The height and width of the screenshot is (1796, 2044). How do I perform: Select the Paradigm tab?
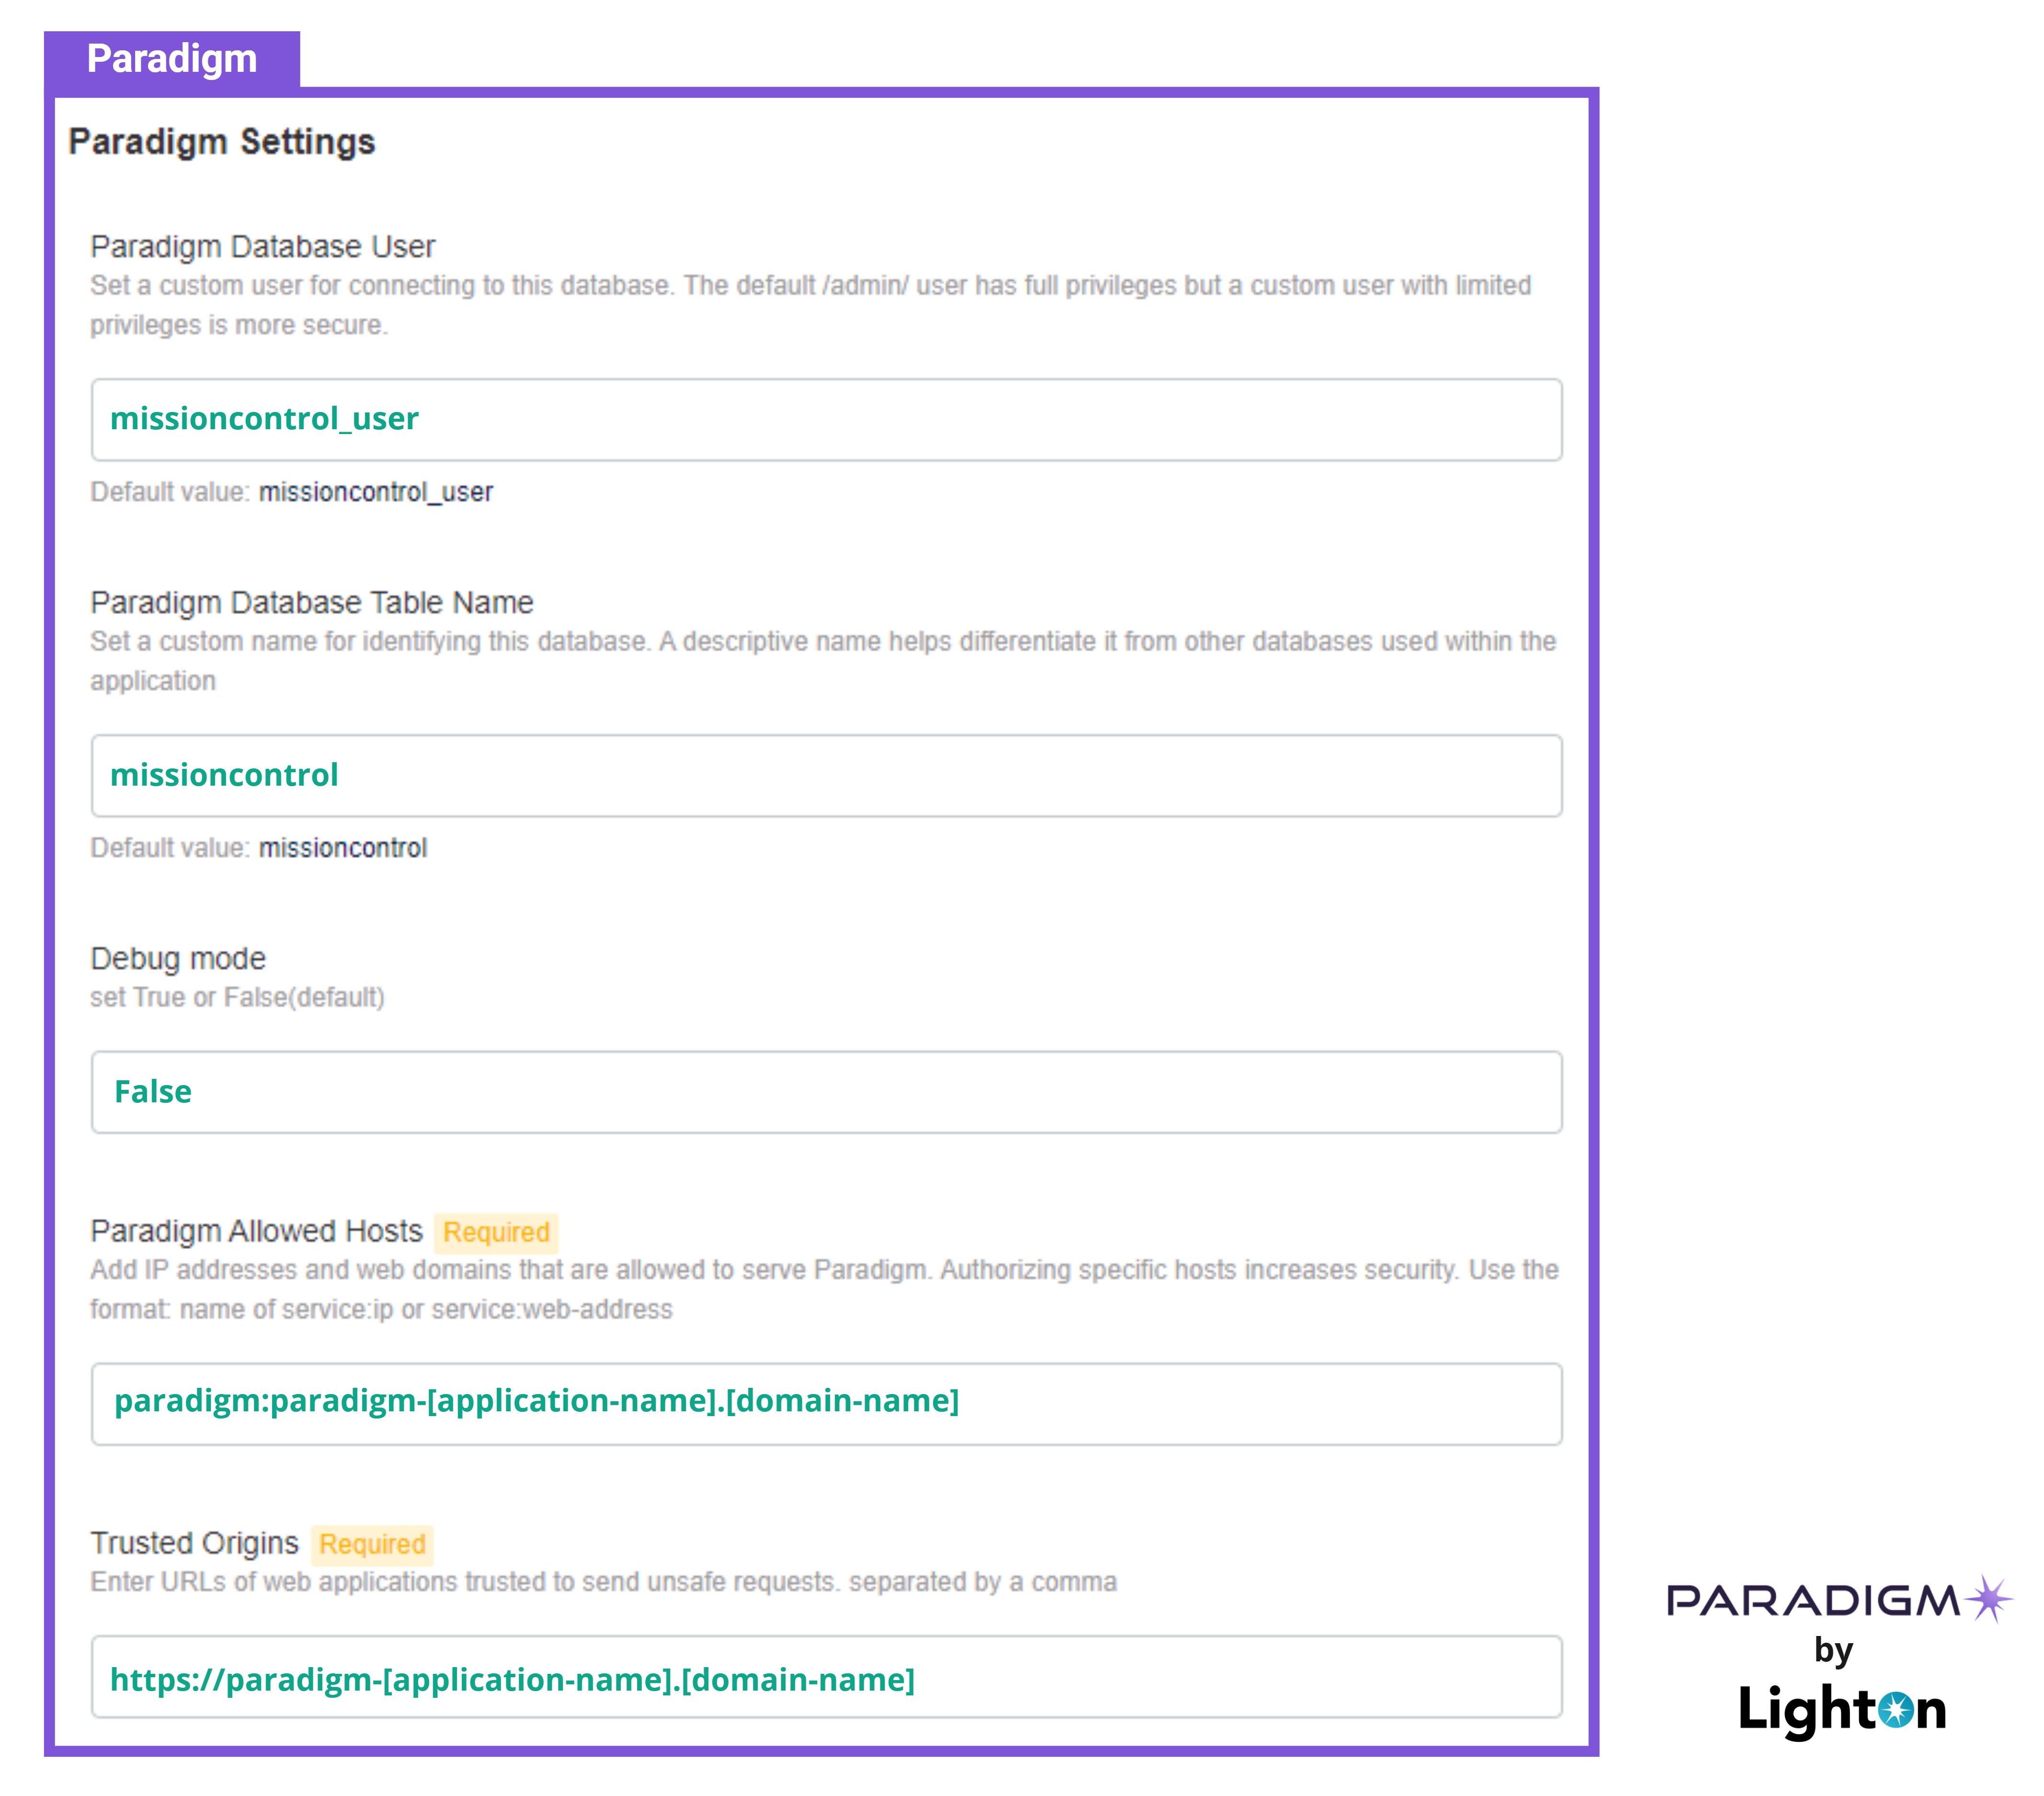coord(172,59)
